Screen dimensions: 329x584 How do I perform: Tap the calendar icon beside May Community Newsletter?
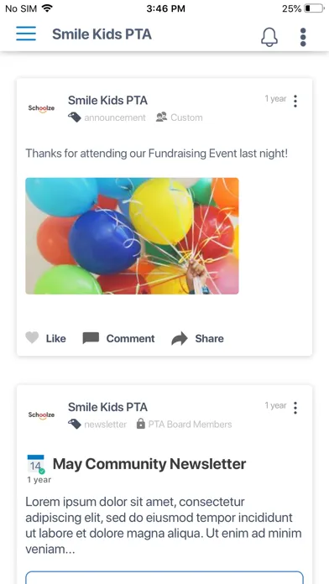[36, 464]
